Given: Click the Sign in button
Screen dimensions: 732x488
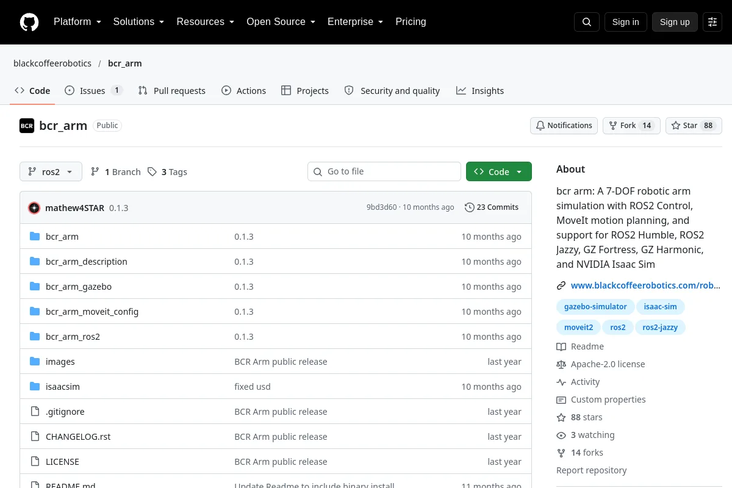Looking at the screenshot, I should [626, 22].
